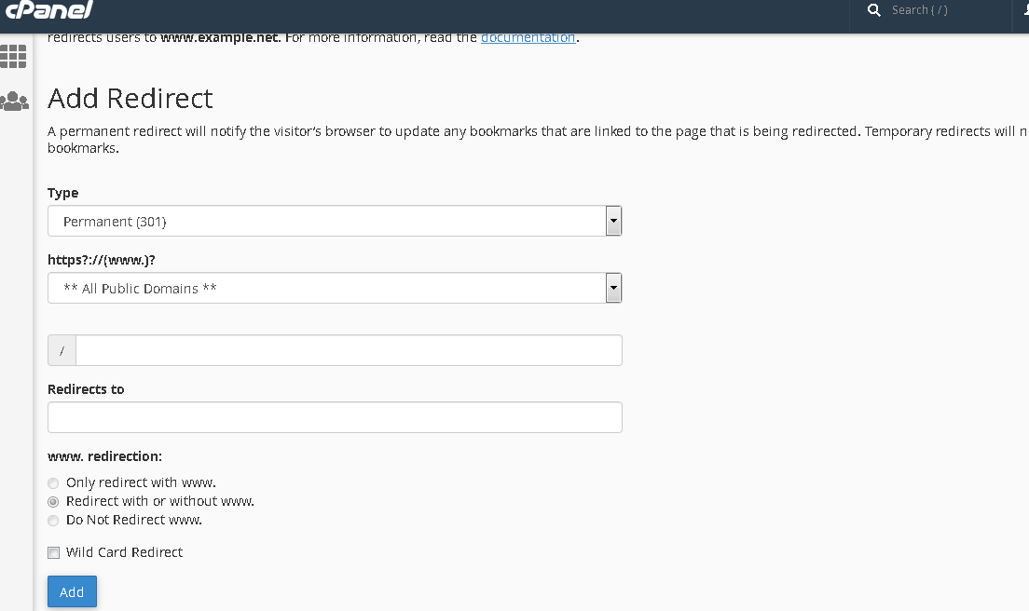This screenshot has width=1029, height=611.
Task: Click the arrow on the domains selector
Action: pyautogui.click(x=613, y=288)
